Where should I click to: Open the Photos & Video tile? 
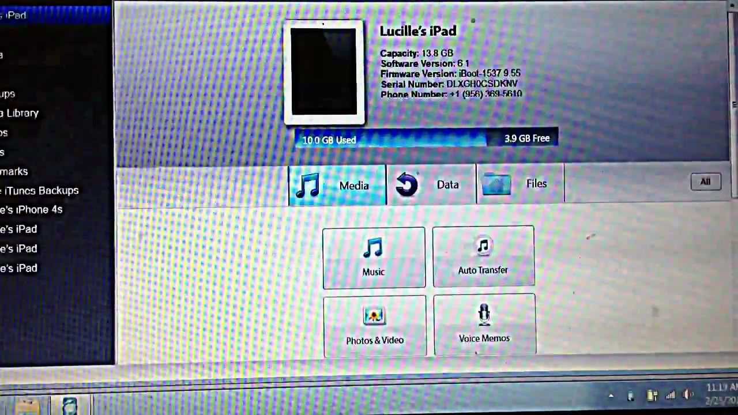pos(375,326)
